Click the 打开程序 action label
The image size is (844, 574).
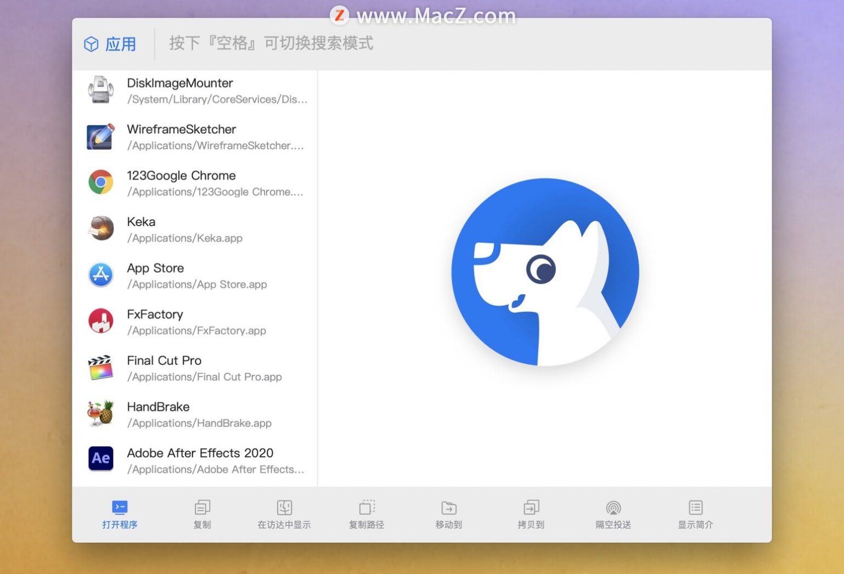tap(120, 525)
